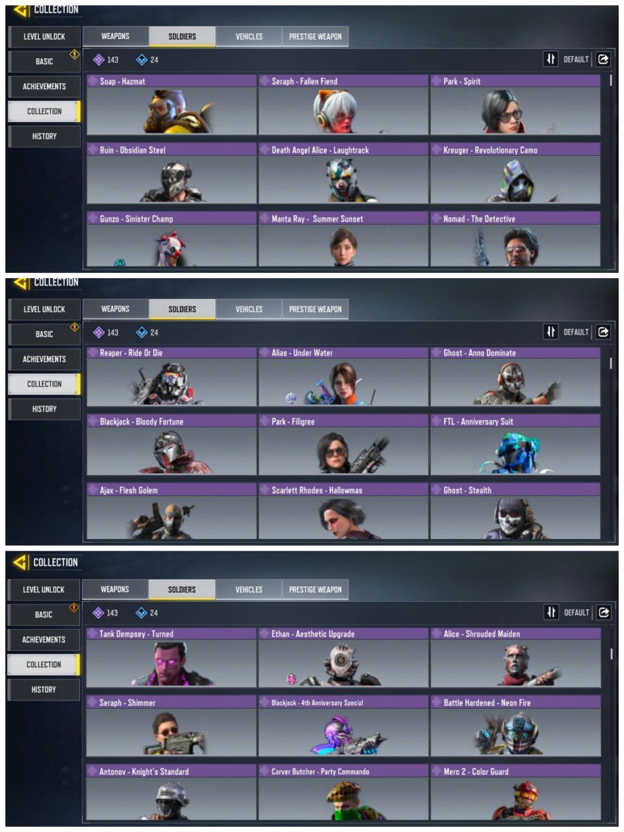Open PRESTIGE WEAPON tab above Ghost - Anno Dominate
624x832 pixels.
315,309
